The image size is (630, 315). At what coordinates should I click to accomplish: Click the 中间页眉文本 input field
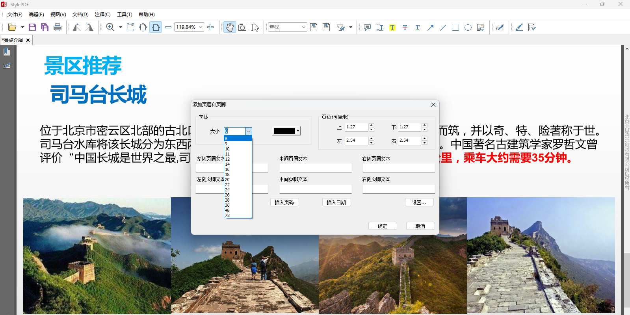tap(315, 168)
